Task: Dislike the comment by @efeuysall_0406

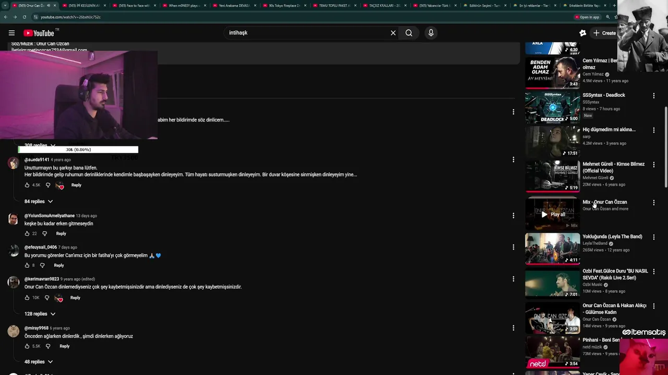Action: click(x=42, y=265)
